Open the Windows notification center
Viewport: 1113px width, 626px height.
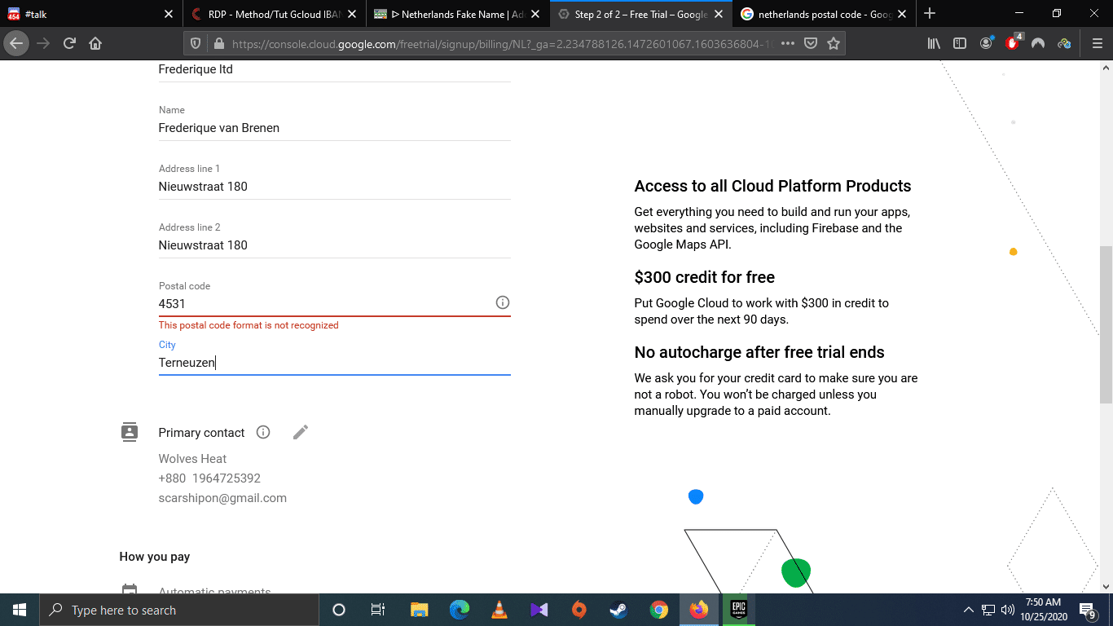pos(1087,610)
